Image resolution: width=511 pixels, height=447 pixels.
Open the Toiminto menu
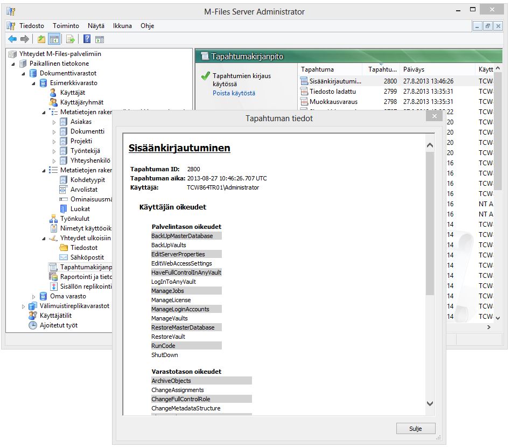click(x=66, y=26)
